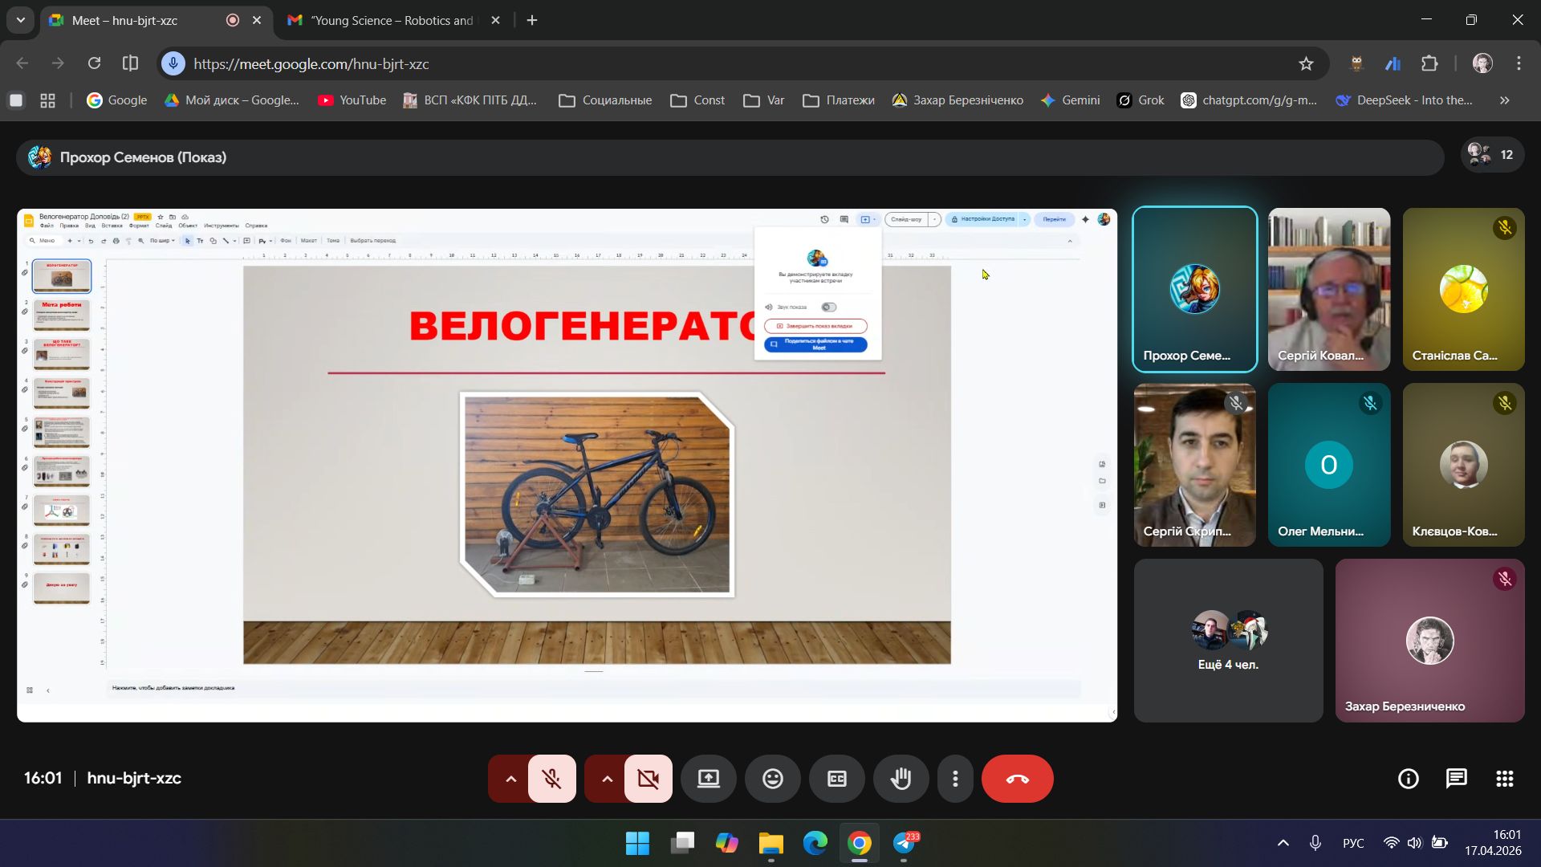Open more options three-dot menu

[x=955, y=779]
